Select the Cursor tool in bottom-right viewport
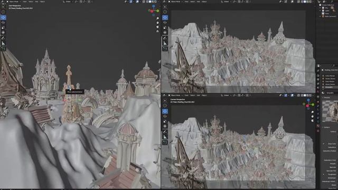This screenshot has height=190, width=338. [165, 106]
